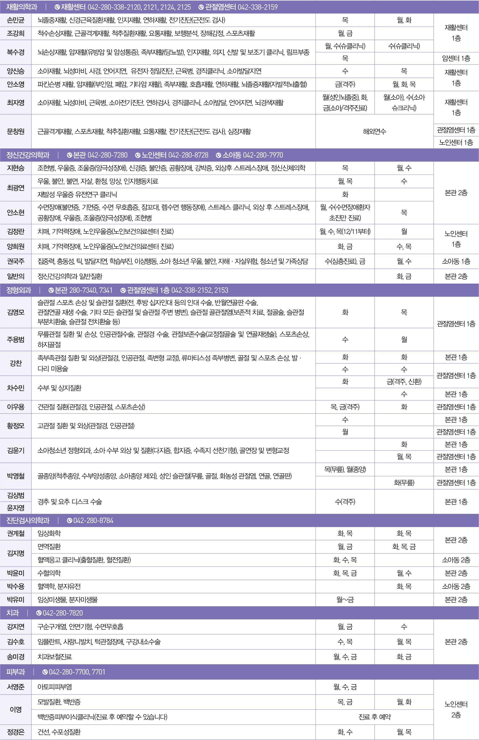479x740 pixels.
Task: Click phone icon beside 본관 280-7340
Action: 51,290
